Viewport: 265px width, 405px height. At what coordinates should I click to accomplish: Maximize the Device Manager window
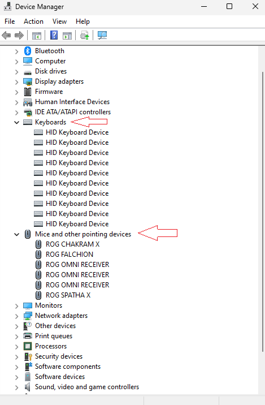point(229,6)
